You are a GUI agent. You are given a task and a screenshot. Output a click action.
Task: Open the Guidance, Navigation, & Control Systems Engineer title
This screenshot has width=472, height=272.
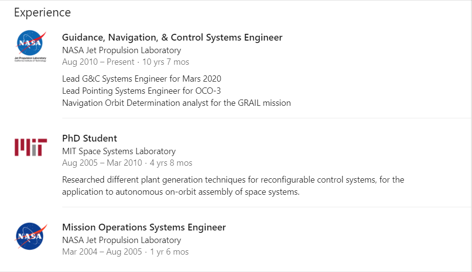(172, 38)
